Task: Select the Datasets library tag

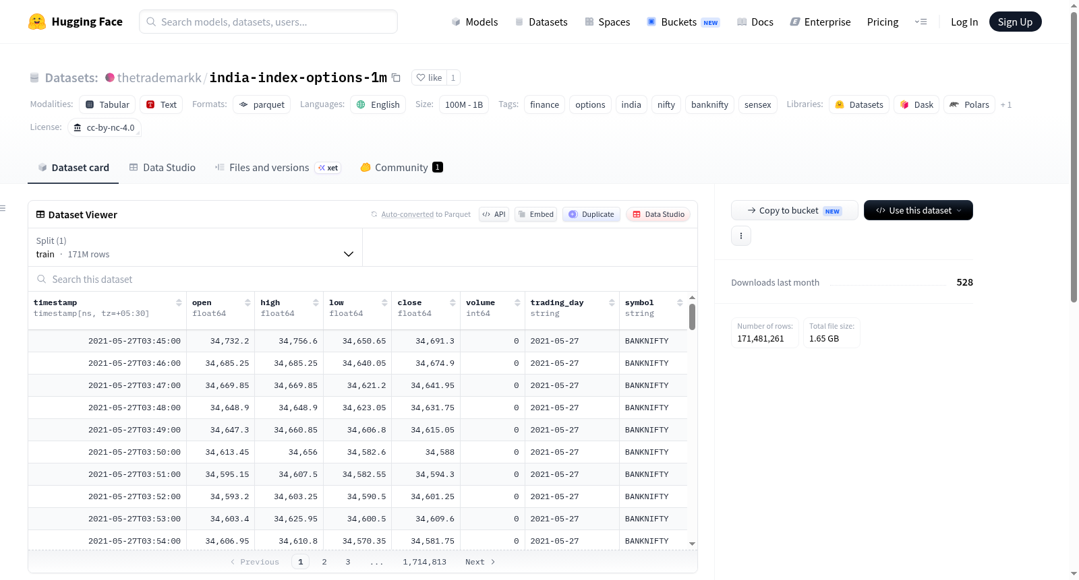Action: click(859, 104)
